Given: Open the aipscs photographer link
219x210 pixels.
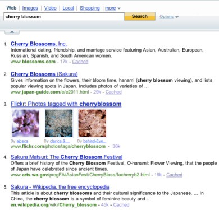Looking at the screenshot, I should click(22, 141).
